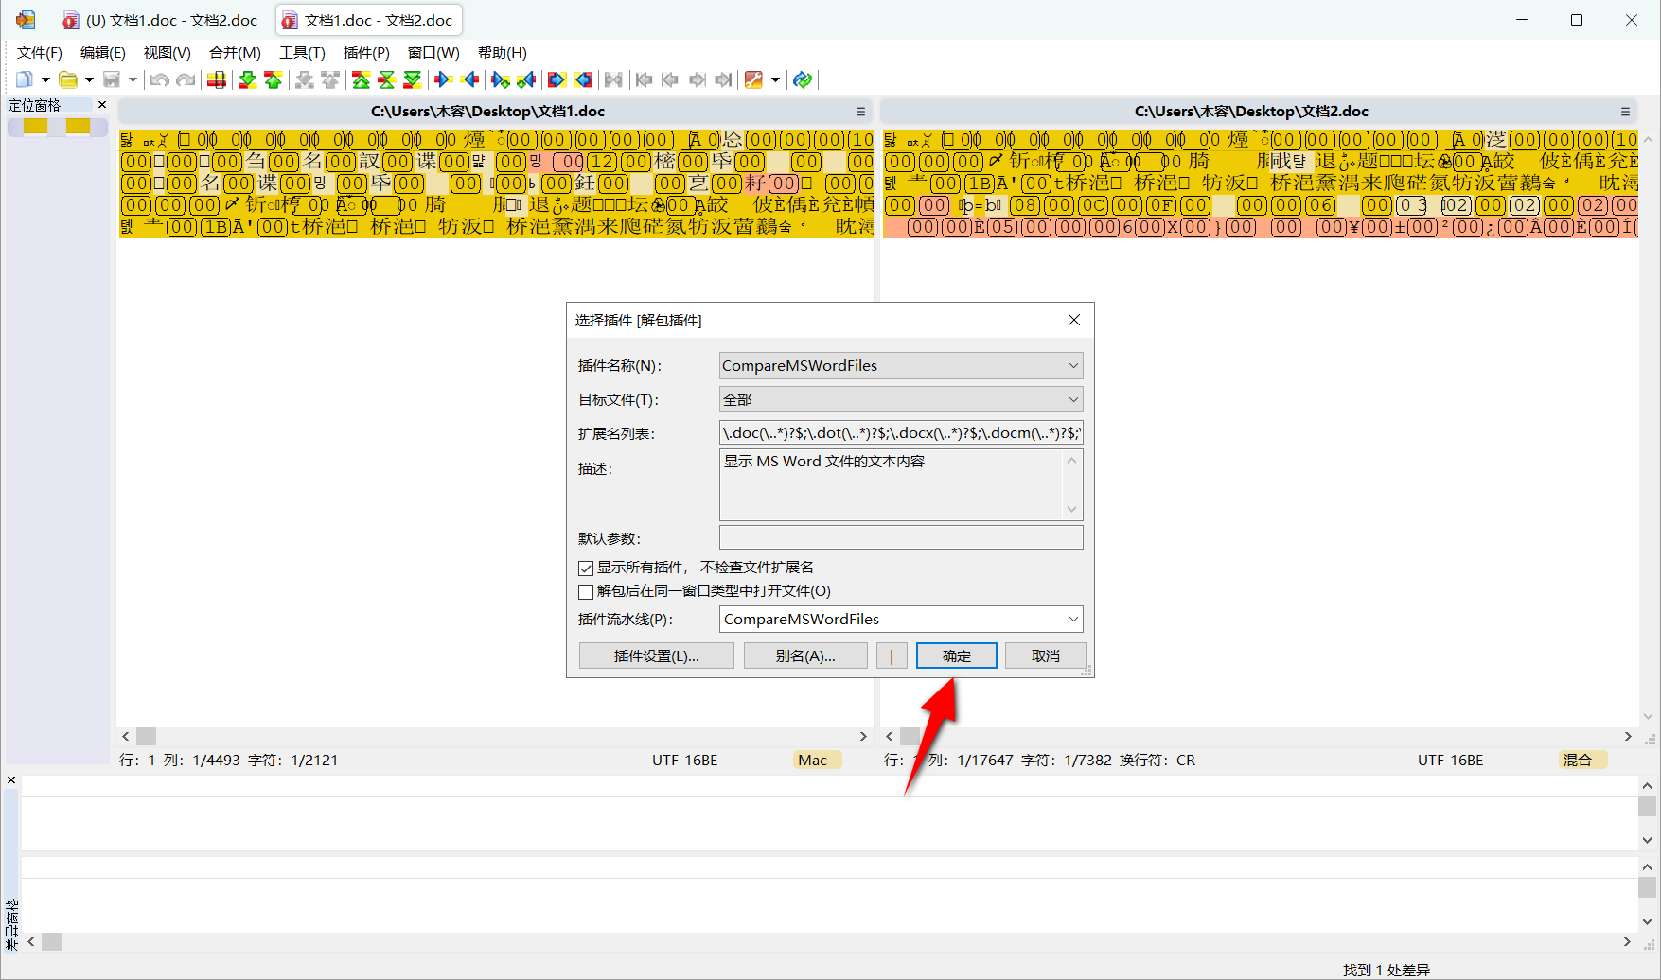Open a new compare with the New document icon
This screenshot has height=980, width=1661.
(23, 79)
